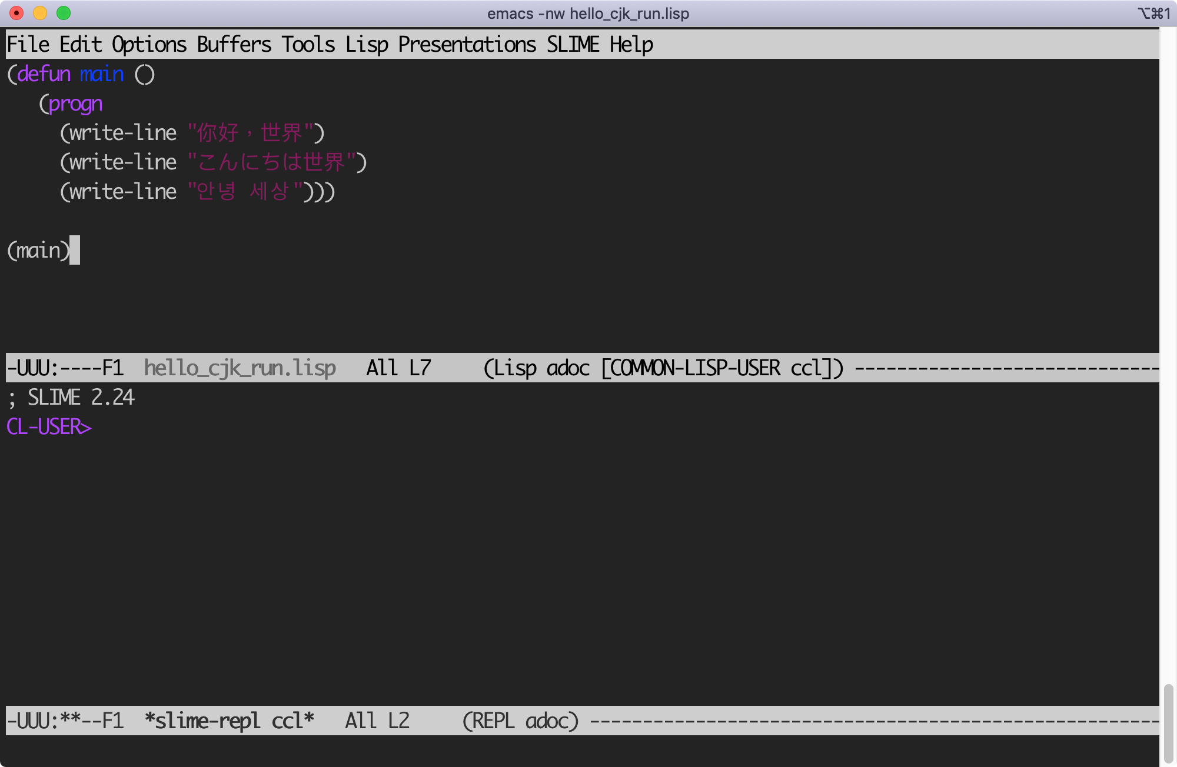Viewport: 1177px width, 767px height.
Task: Click the (main) expression in the editor
Action: click(x=38, y=251)
